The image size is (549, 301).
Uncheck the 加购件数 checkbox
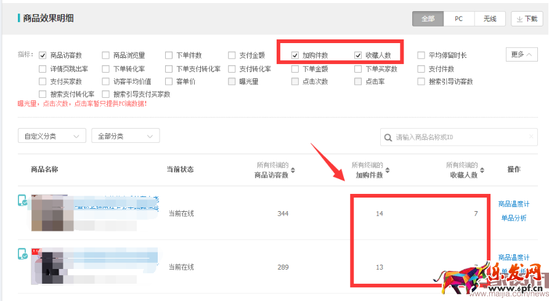tap(295, 55)
